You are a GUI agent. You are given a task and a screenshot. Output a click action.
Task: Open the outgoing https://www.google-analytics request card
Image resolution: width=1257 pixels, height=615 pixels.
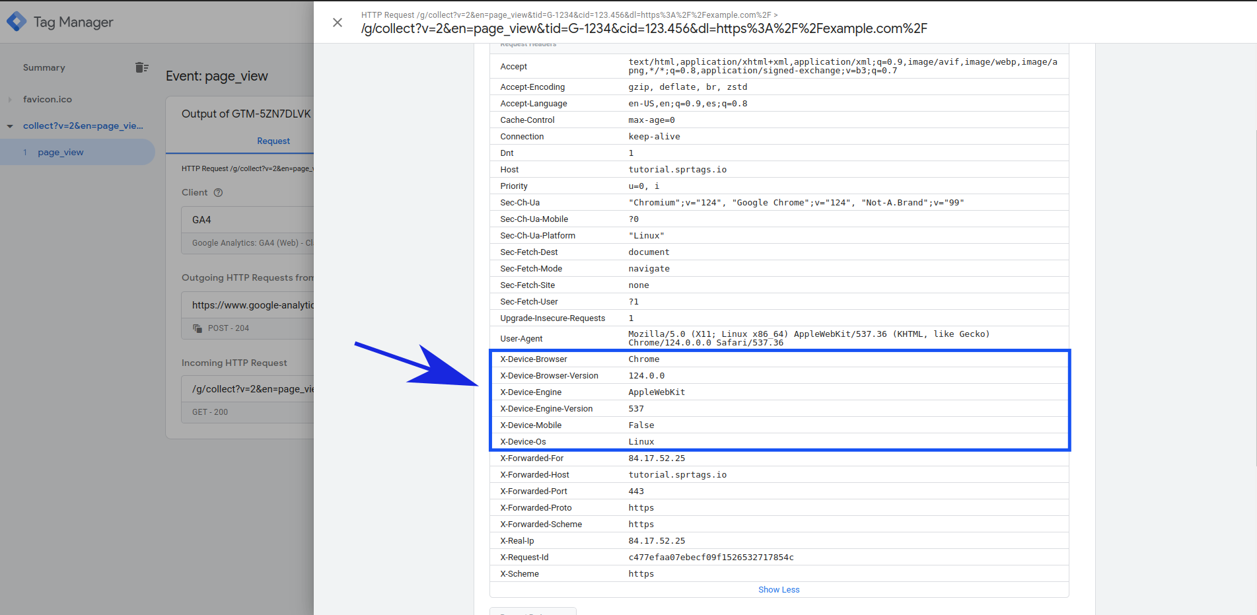248,316
